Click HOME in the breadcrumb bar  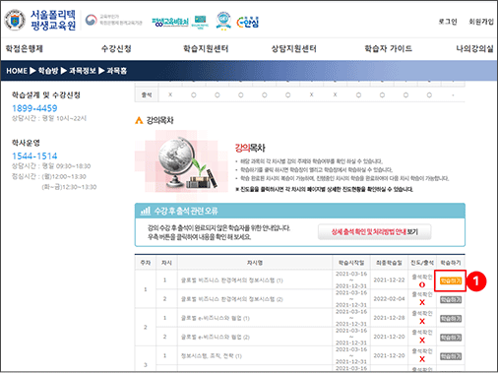point(17,71)
